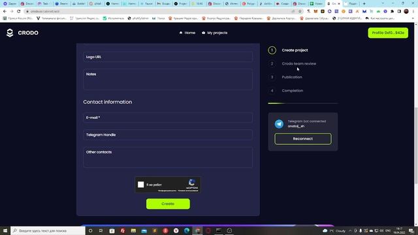Viewport: 418px width, 235px height.
Task: Select the Publication step
Action: click(x=285, y=77)
